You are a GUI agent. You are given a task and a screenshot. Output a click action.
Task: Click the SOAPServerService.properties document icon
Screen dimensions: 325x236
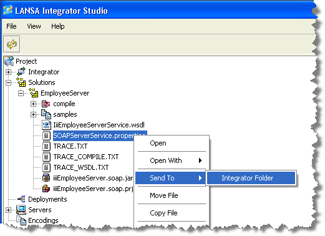(46, 135)
